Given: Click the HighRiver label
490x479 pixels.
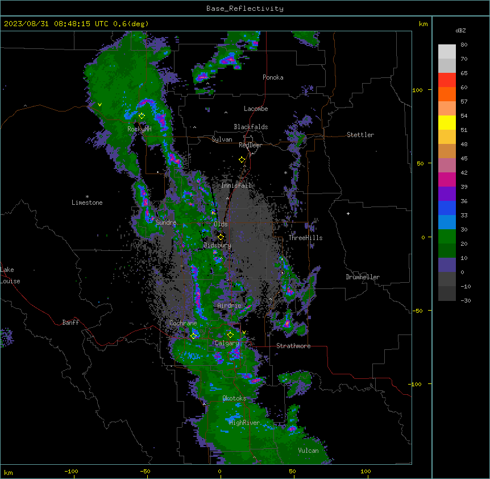Looking at the screenshot, I should click(244, 423).
